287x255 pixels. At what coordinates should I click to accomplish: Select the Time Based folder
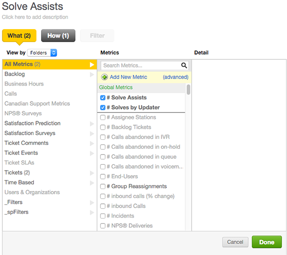(19, 182)
